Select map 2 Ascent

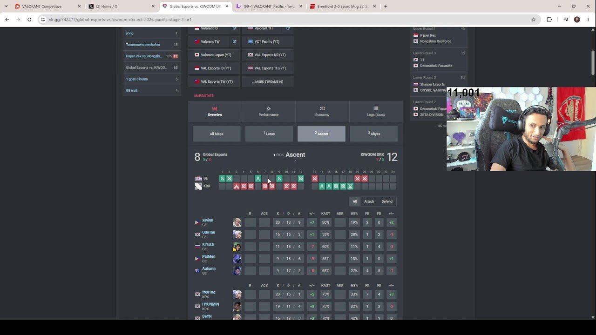pyautogui.click(x=321, y=134)
